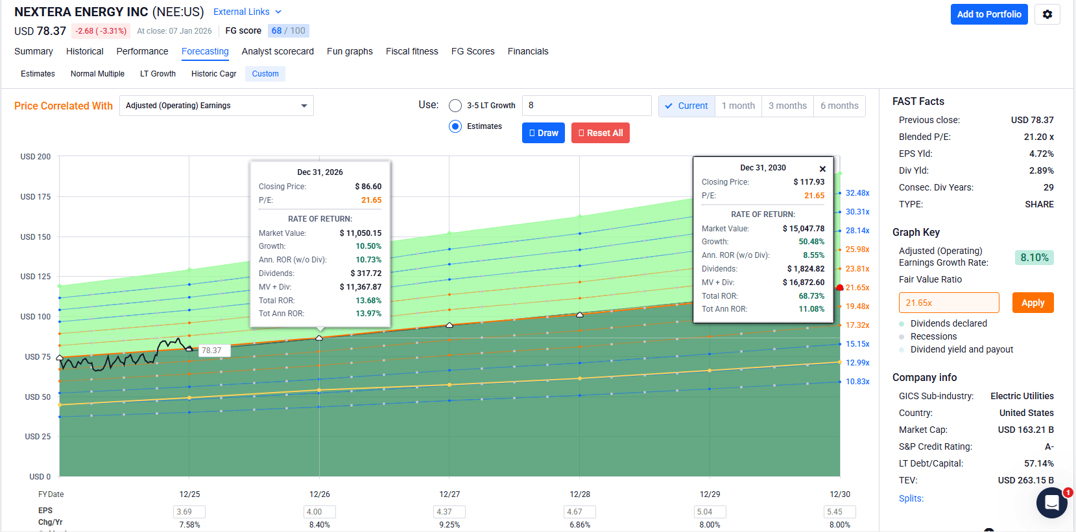Select the Estimates radio button

pyautogui.click(x=455, y=126)
